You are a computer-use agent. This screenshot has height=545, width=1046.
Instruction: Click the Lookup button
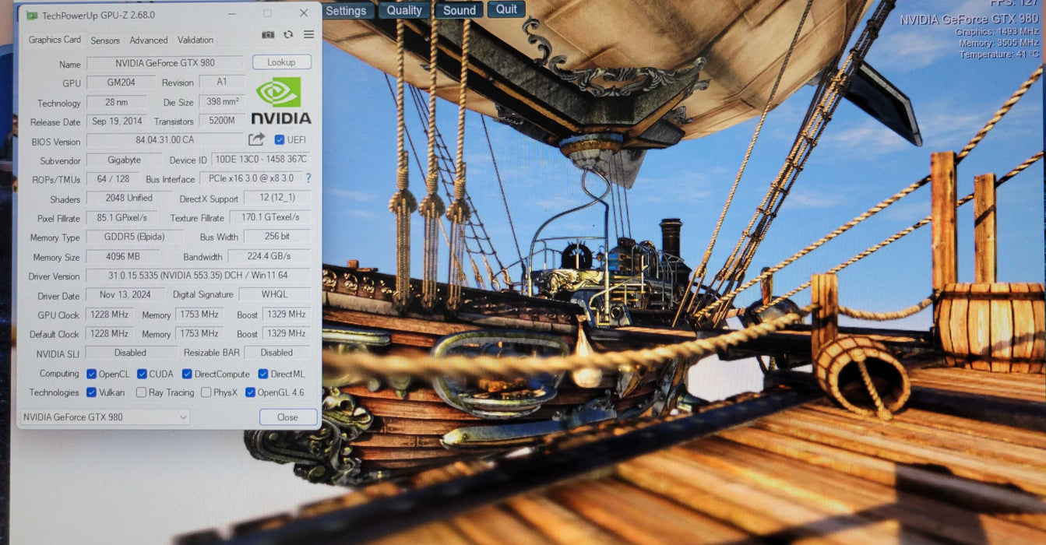pos(281,62)
